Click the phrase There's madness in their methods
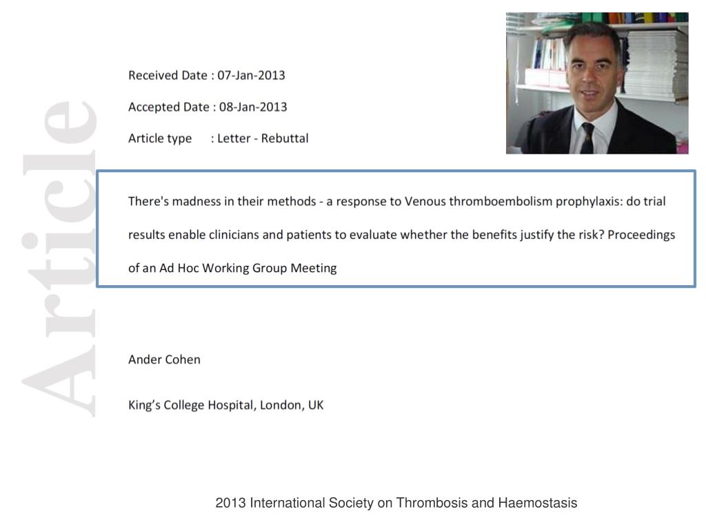This screenshot has height=529, width=706. pyautogui.click(x=222, y=201)
